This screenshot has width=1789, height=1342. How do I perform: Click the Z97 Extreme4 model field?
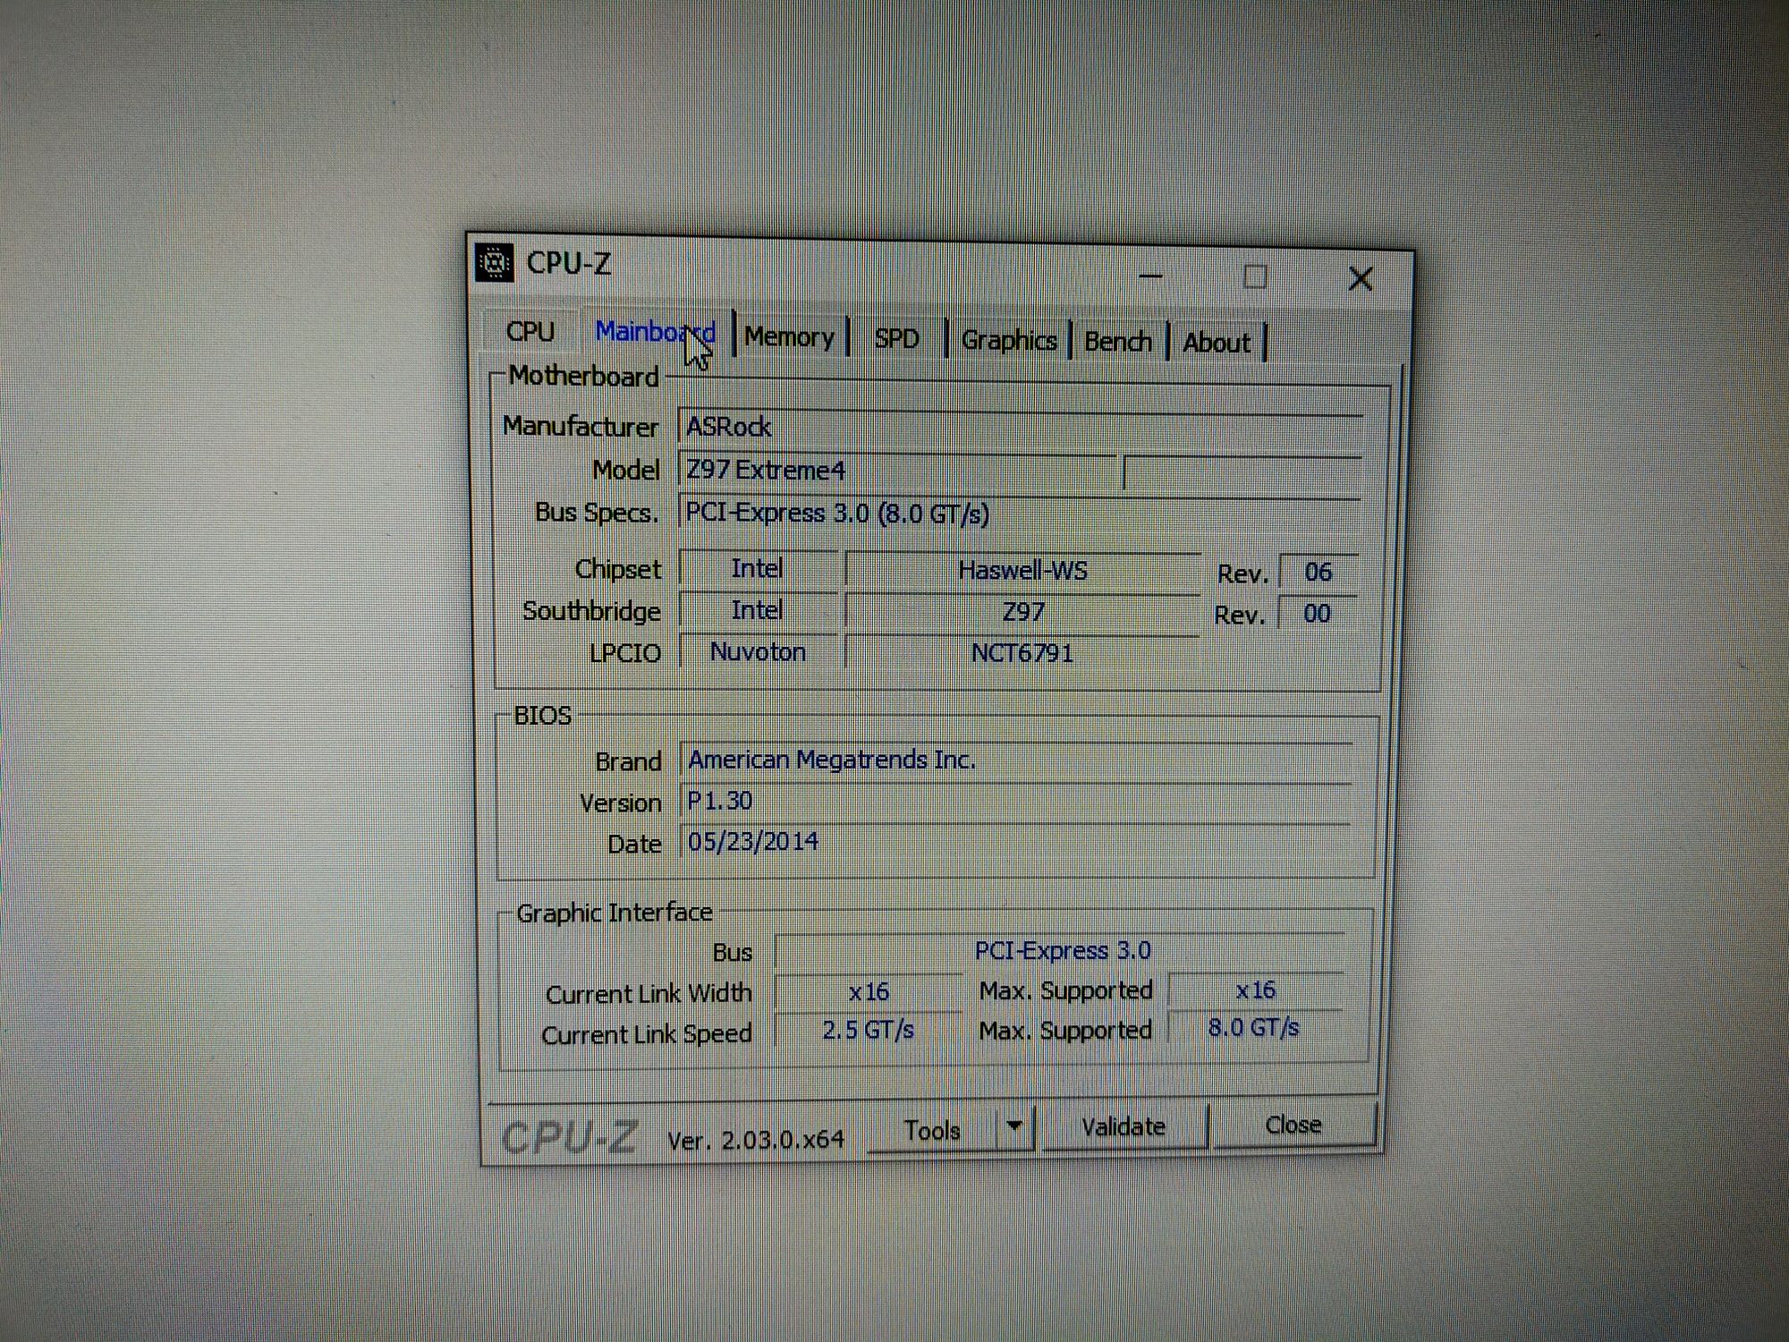click(897, 471)
